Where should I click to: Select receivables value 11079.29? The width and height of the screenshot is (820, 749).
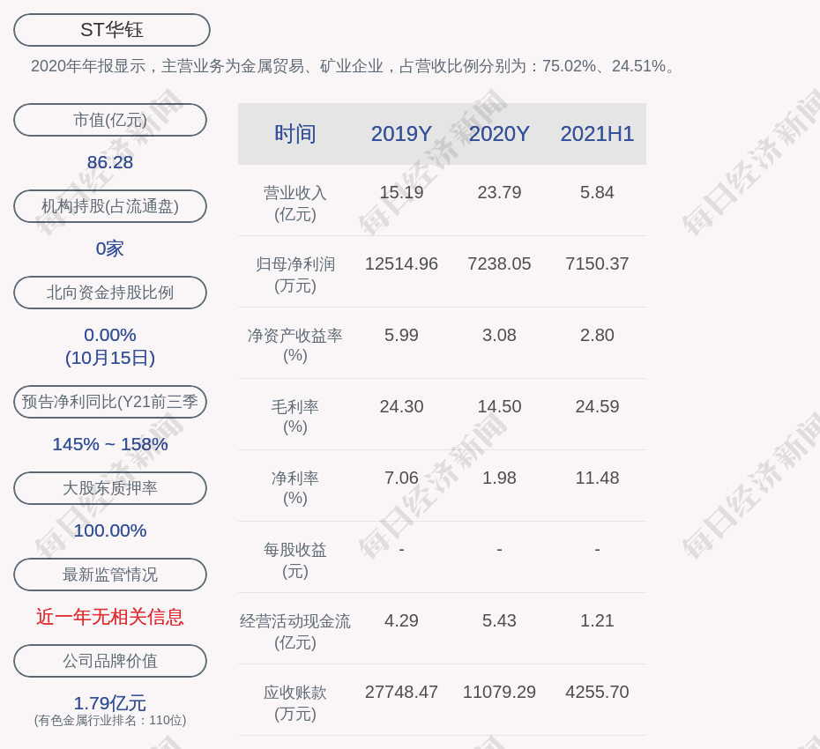pyautogui.click(x=499, y=692)
